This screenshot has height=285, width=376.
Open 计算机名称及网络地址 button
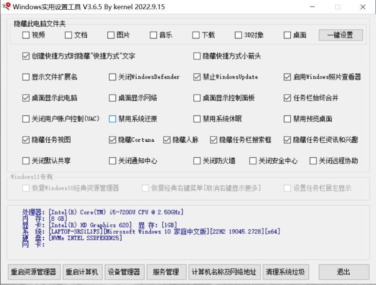click(x=225, y=272)
